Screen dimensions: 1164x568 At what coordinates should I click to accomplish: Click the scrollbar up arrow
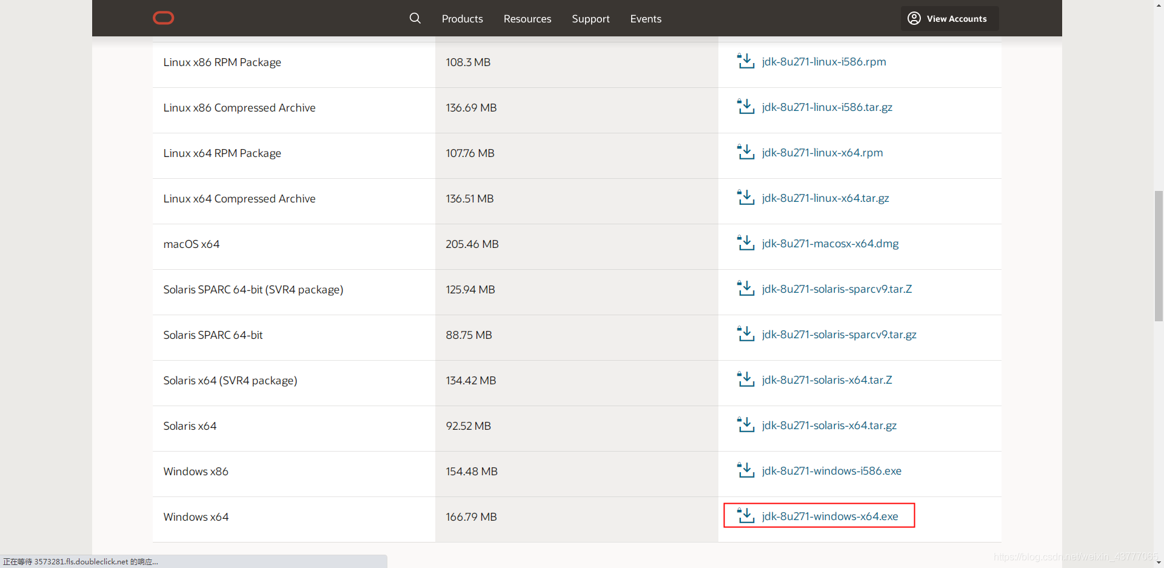1159,5
